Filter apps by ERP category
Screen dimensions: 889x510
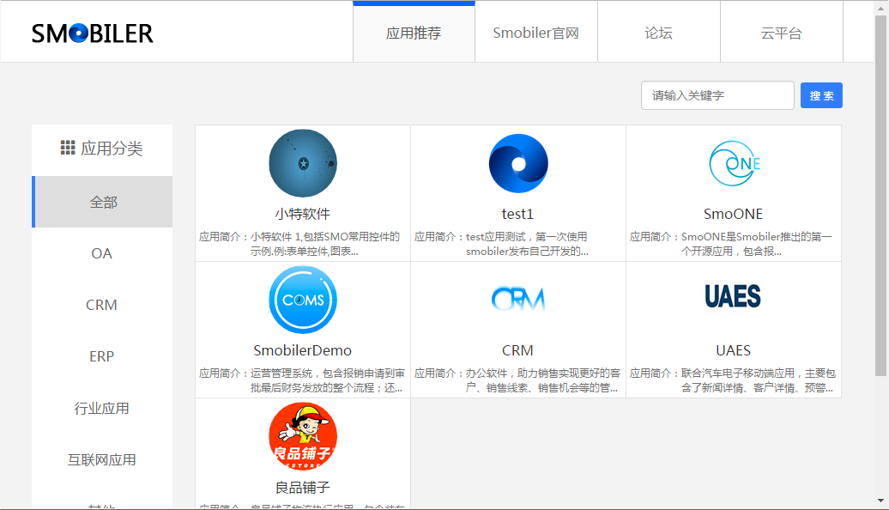click(x=102, y=357)
